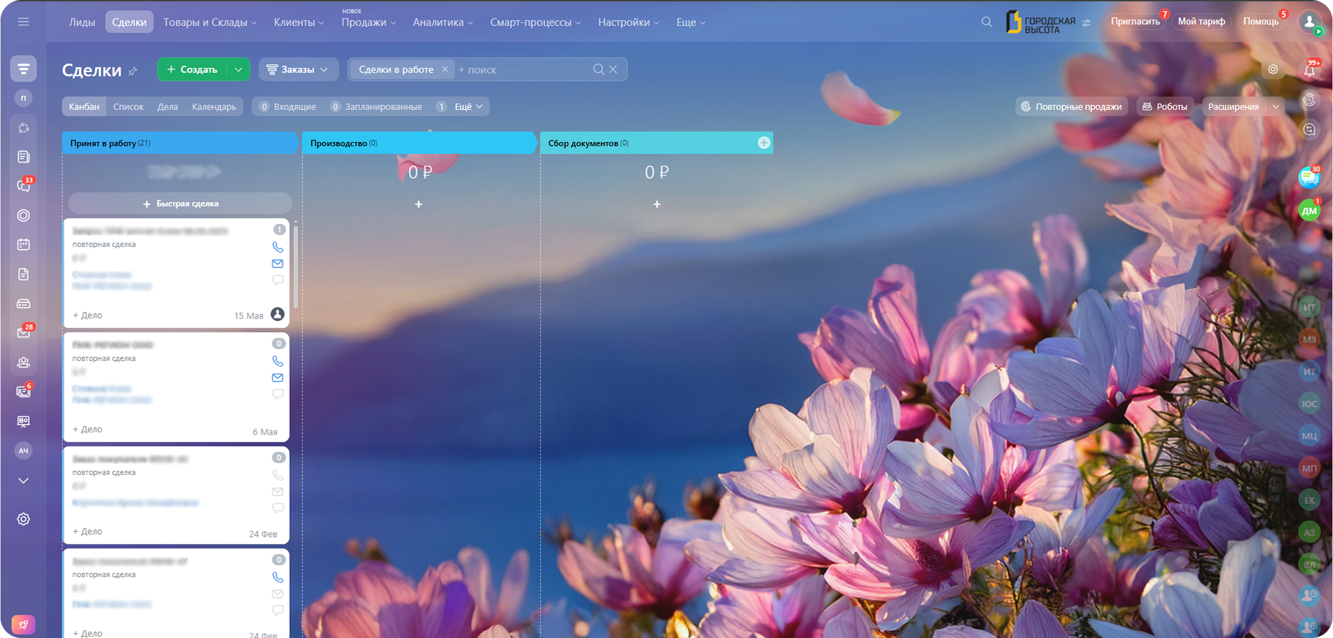
Task: Open the Аналитика menu
Action: [442, 22]
